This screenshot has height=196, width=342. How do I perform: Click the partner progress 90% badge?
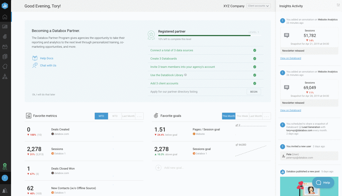5,167
